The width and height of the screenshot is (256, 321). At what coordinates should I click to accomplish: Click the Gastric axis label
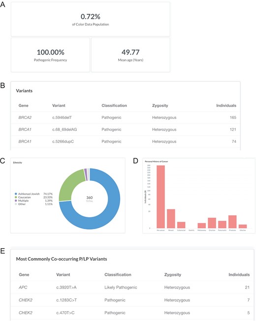192,231
